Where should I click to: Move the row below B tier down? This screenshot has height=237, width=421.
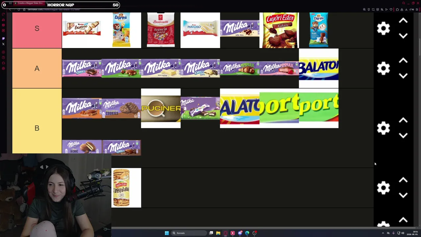click(x=403, y=195)
